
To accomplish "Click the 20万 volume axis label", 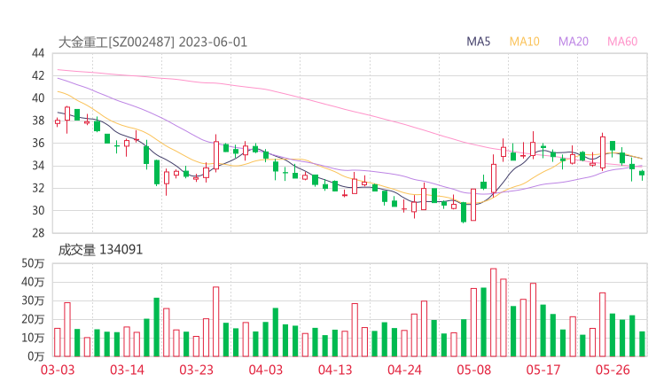I will pyautogui.click(x=33, y=319).
